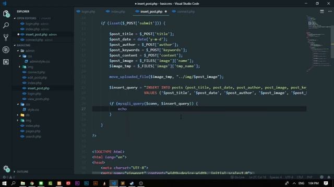The height and width of the screenshot is (187, 334).
Task: Open the Extensions view
Action: pyautogui.click(x=6, y=62)
